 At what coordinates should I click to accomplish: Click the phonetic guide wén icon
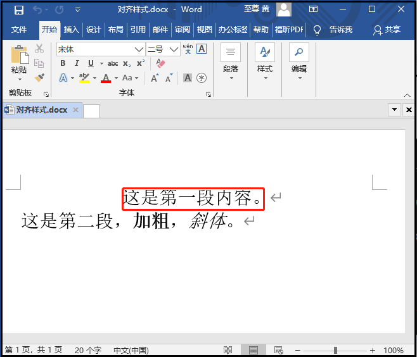point(188,49)
